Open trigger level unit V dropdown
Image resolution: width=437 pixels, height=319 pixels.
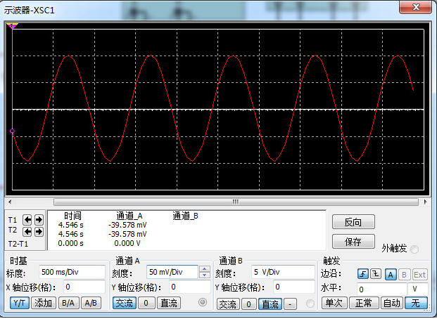click(419, 289)
